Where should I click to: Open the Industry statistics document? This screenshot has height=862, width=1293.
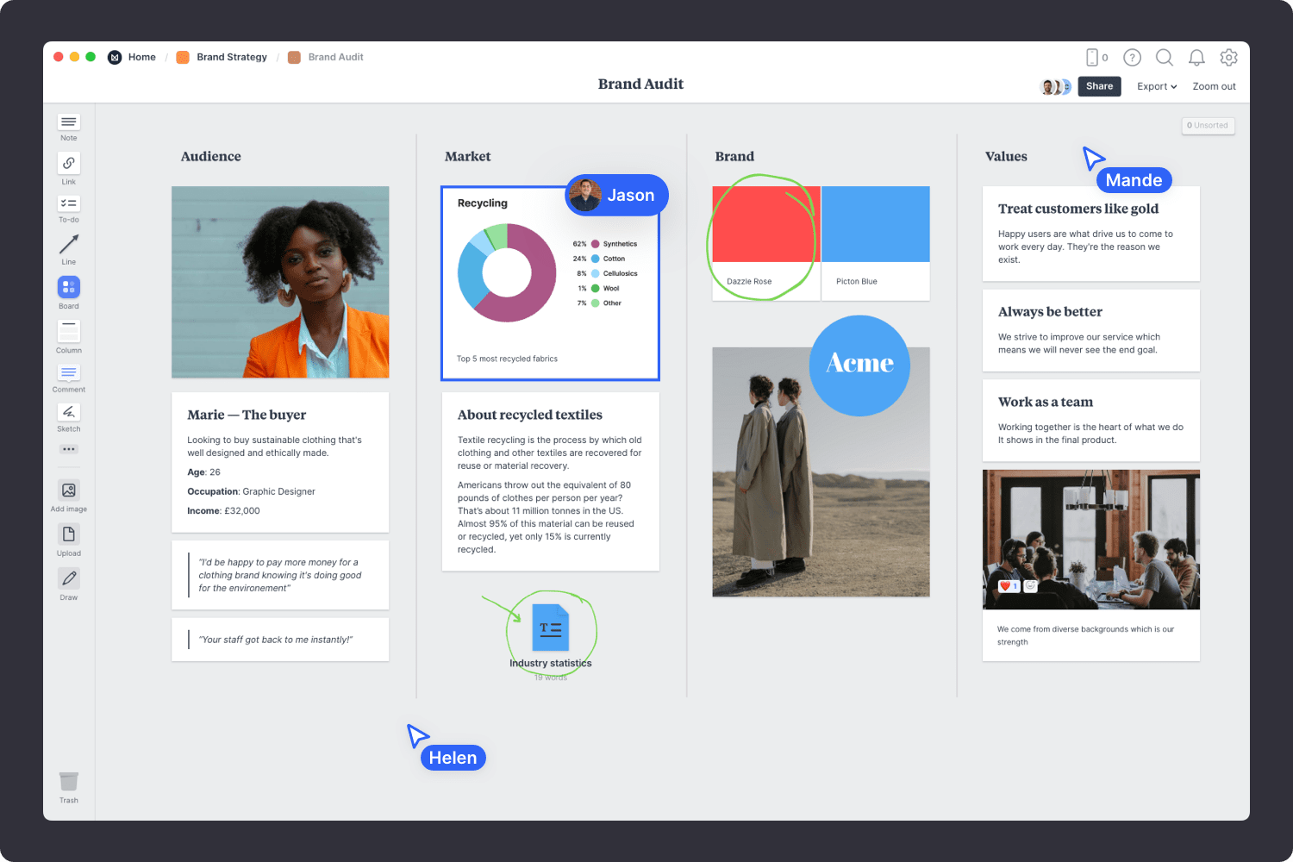551,629
